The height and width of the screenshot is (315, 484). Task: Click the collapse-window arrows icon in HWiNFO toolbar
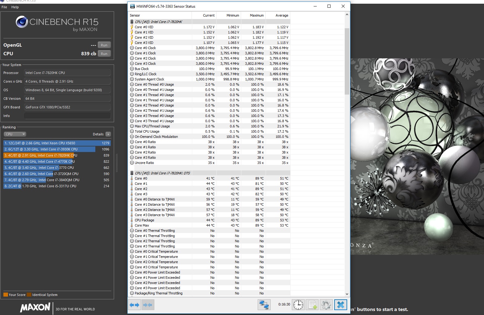pos(148,305)
